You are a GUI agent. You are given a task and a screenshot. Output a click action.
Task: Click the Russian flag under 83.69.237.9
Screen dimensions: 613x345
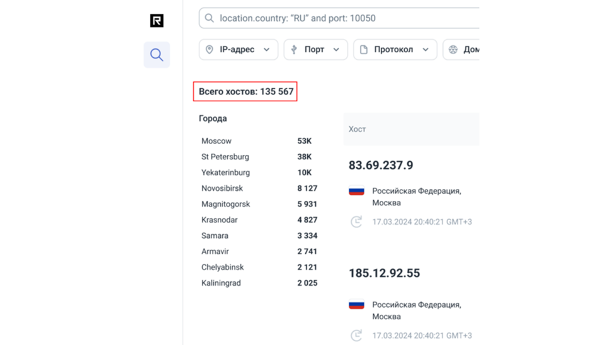(357, 191)
